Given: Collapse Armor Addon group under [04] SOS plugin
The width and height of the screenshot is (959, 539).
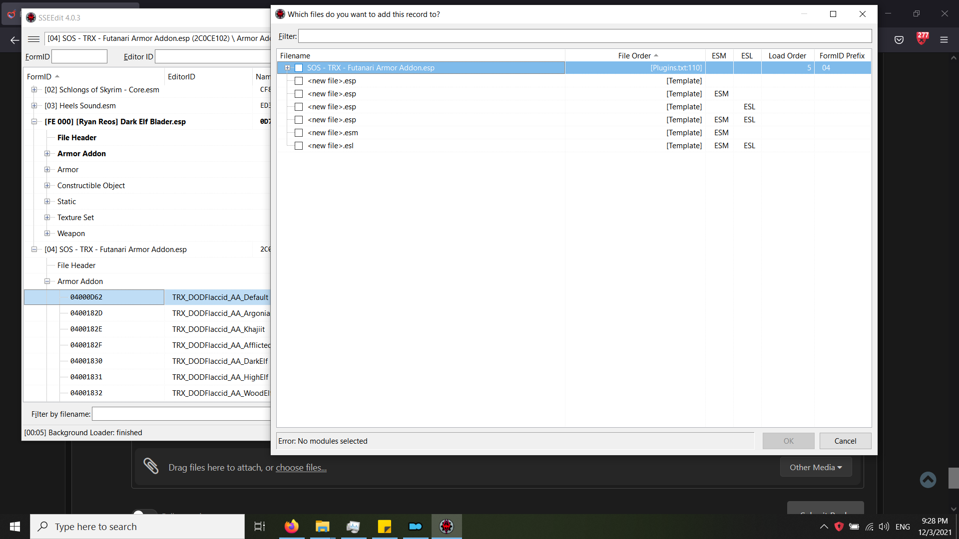Looking at the screenshot, I should [x=47, y=281].
